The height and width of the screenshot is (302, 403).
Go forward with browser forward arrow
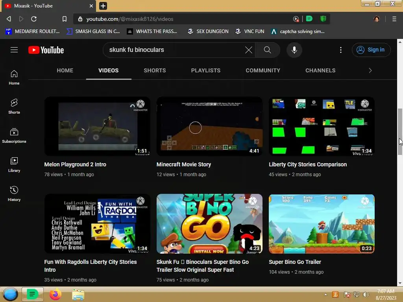click(x=21, y=19)
